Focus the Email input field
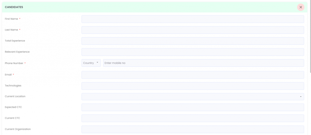The width and height of the screenshot is (311, 135). [193, 75]
